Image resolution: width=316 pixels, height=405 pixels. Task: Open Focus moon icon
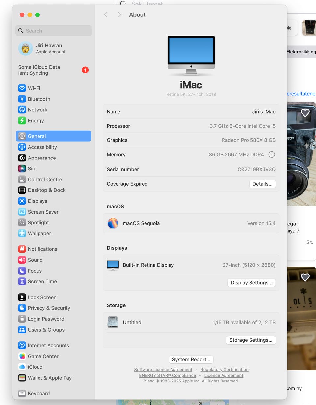22,271
